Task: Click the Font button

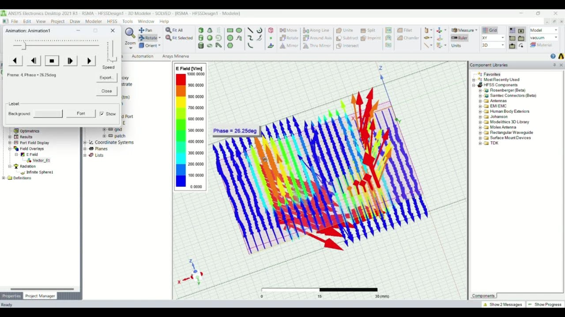Action: click(81, 114)
